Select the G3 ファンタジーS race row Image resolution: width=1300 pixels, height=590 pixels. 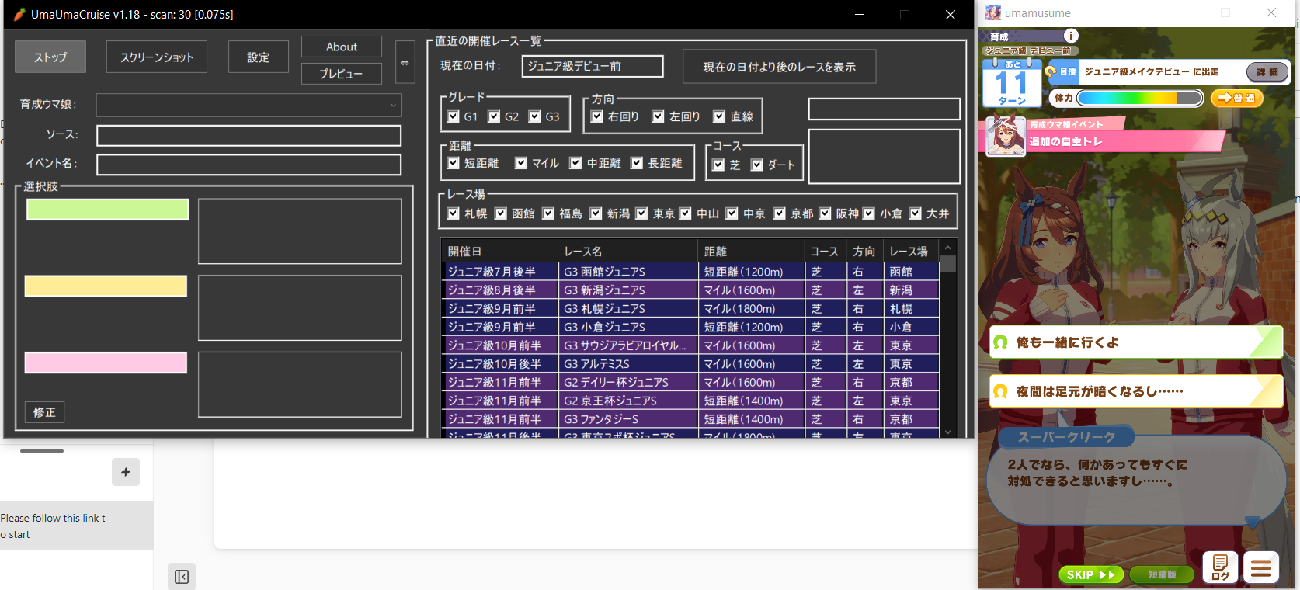pyautogui.click(x=690, y=419)
